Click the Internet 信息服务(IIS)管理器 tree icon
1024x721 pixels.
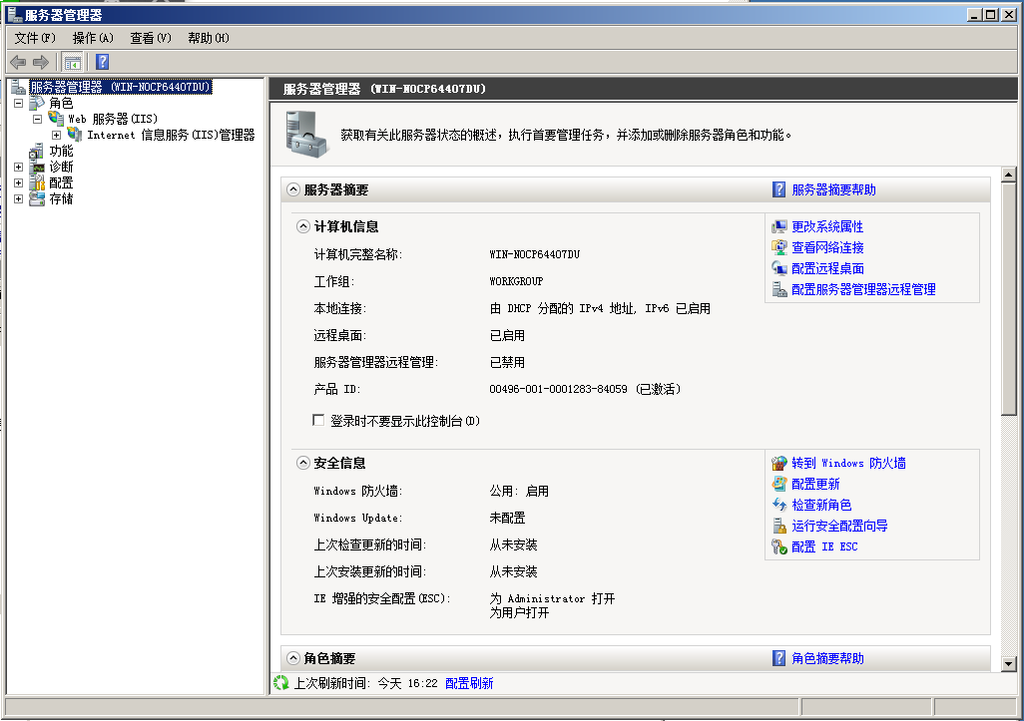[x=75, y=135]
